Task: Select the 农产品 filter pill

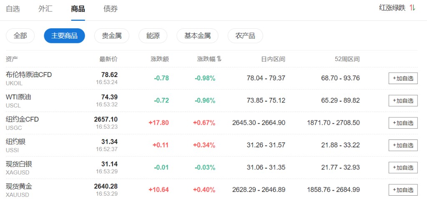Action: [x=245, y=36]
